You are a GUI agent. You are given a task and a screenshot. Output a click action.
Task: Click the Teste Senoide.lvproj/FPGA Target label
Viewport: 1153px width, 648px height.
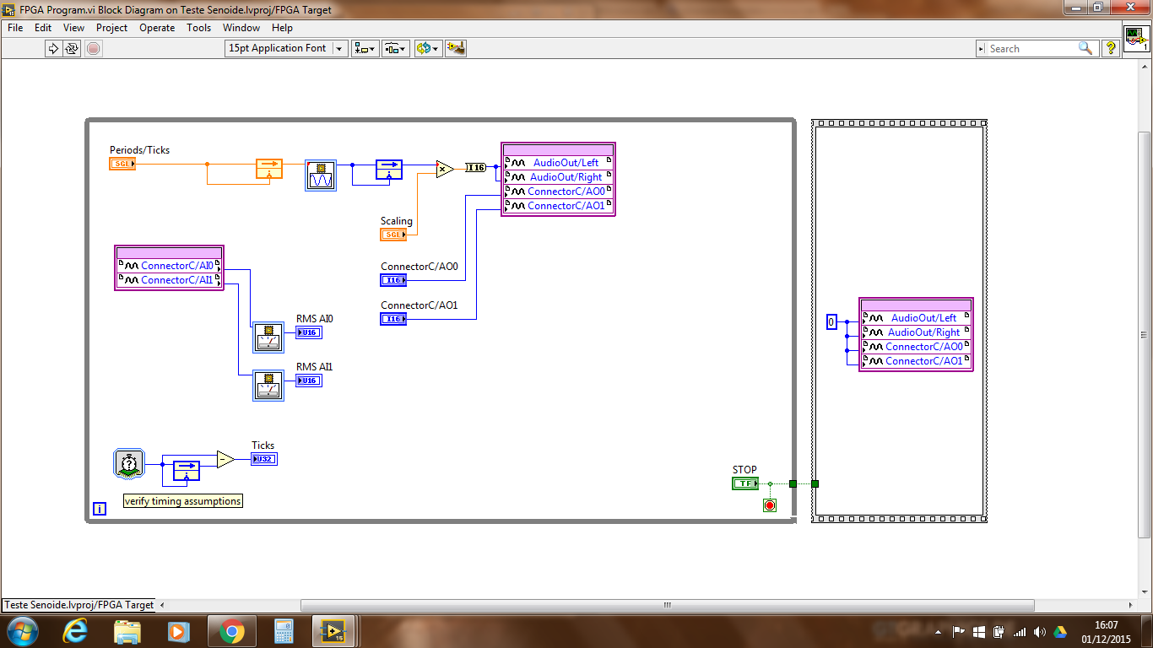[x=79, y=605]
